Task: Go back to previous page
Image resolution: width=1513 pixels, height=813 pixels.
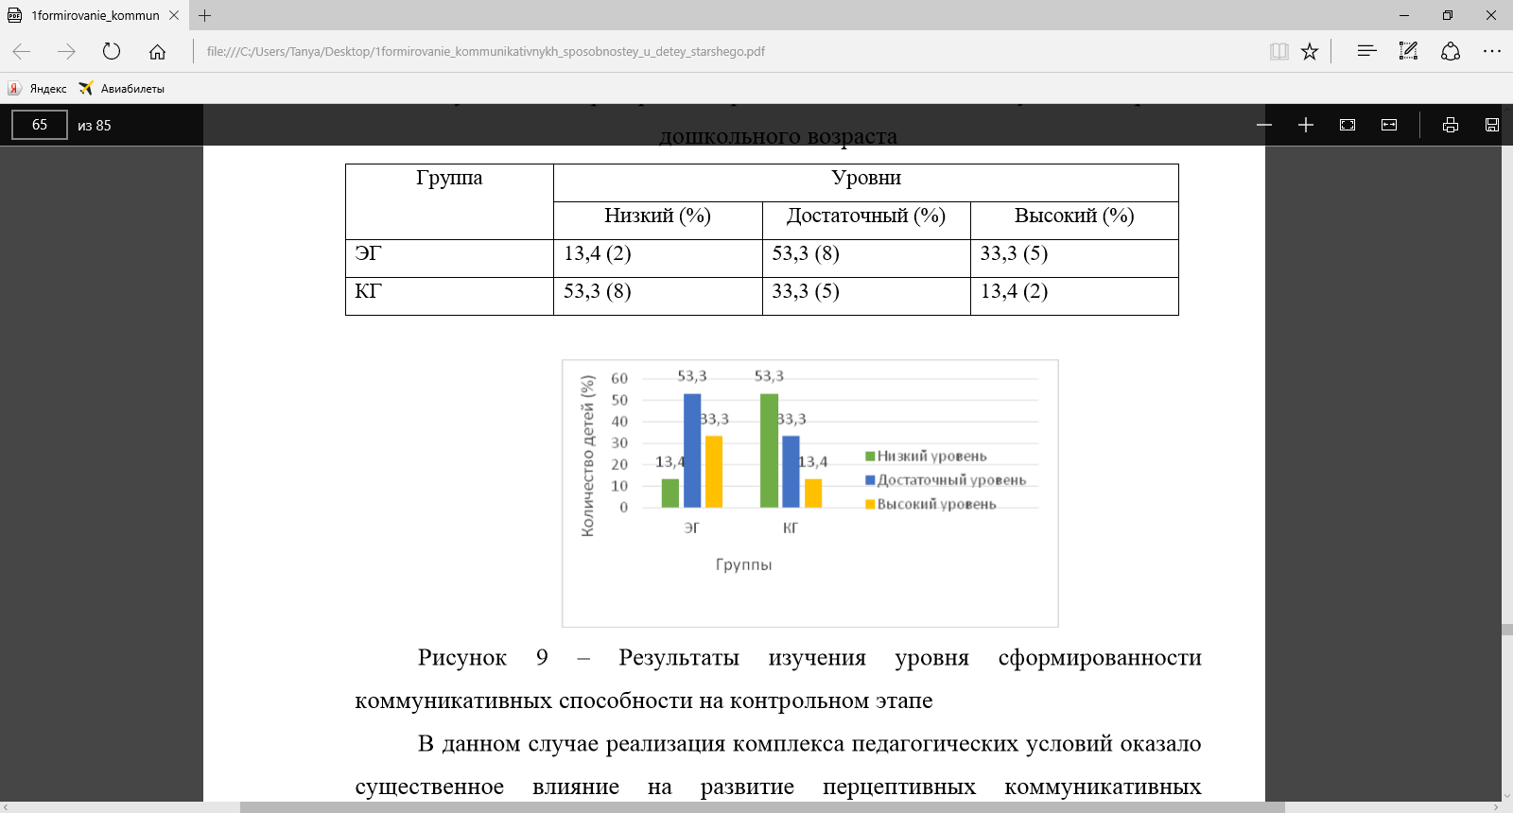Action: point(22,51)
